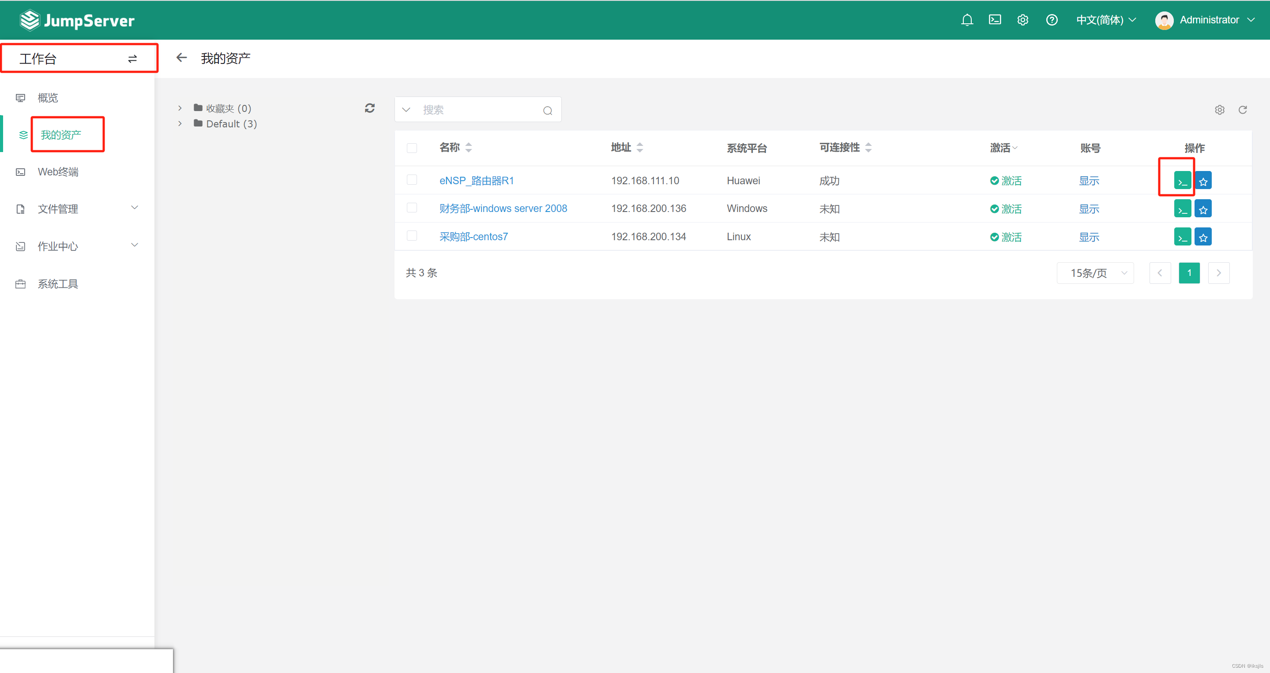
Task: Expand the Default (3) folder
Action: pyautogui.click(x=180, y=123)
